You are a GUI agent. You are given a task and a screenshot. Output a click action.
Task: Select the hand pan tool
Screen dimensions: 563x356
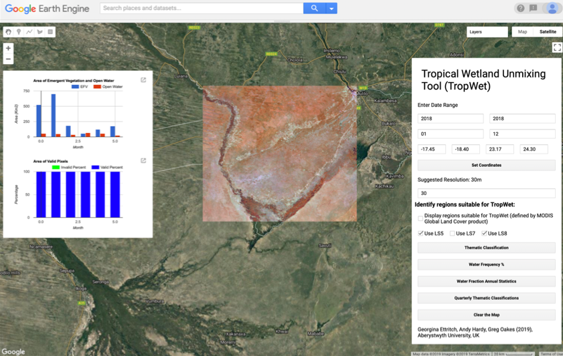point(8,32)
